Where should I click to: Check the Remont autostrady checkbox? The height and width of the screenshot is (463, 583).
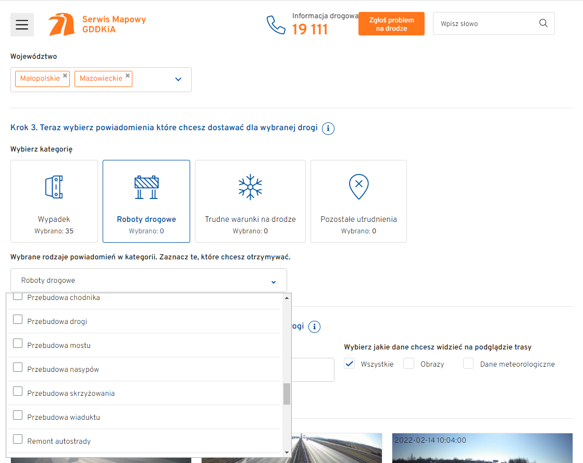(18, 440)
